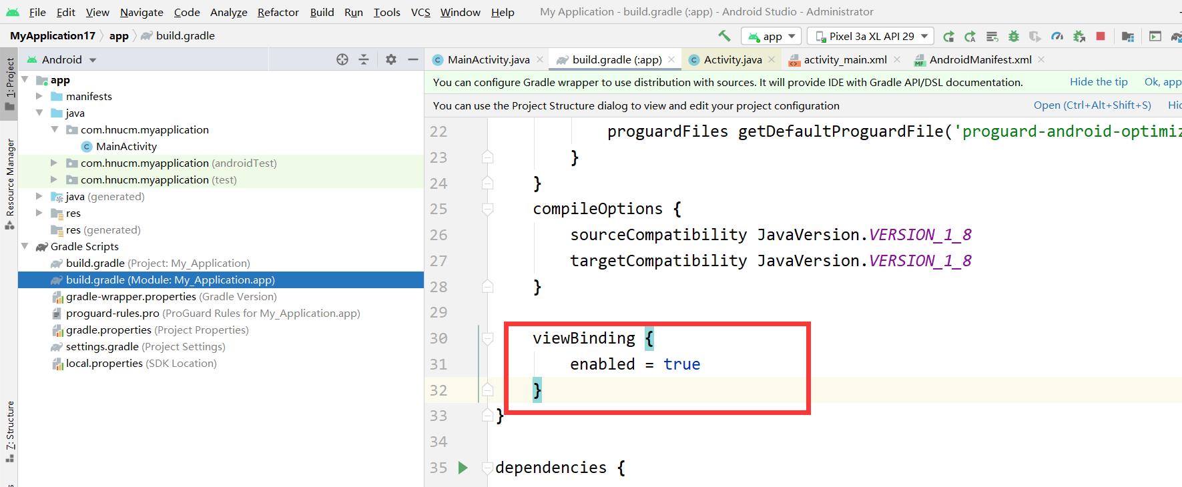This screenshot has height=487, width=1182.
Task: Open the Pixel 3a XL API 29 device dropdown
Action: 871,36
